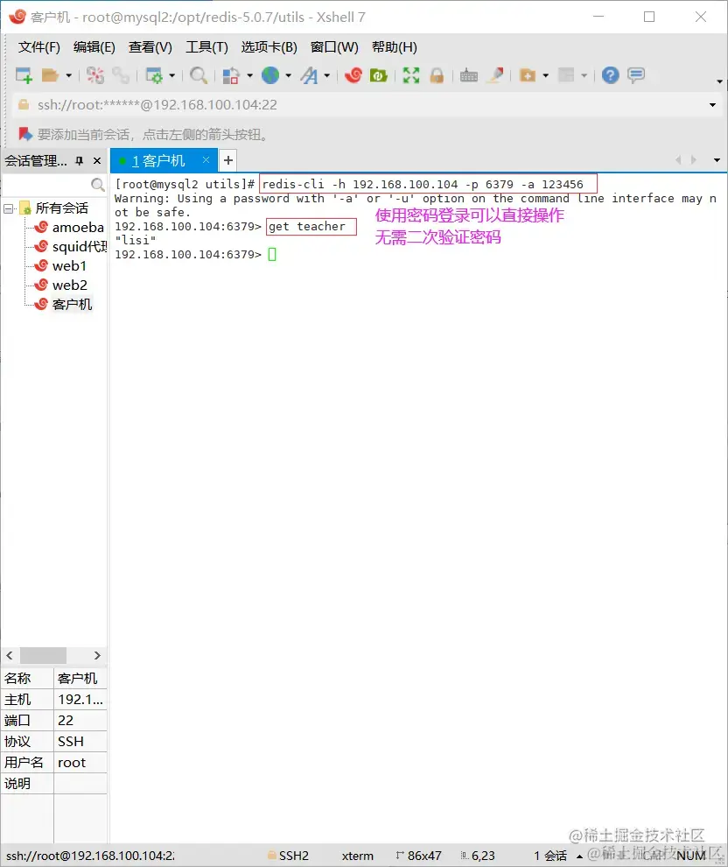Click the Open session folder icon
Viewport: 728px width, 867px height.
[x=50, y=75]
